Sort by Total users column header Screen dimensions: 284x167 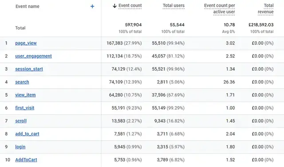(x=174, y=6)
